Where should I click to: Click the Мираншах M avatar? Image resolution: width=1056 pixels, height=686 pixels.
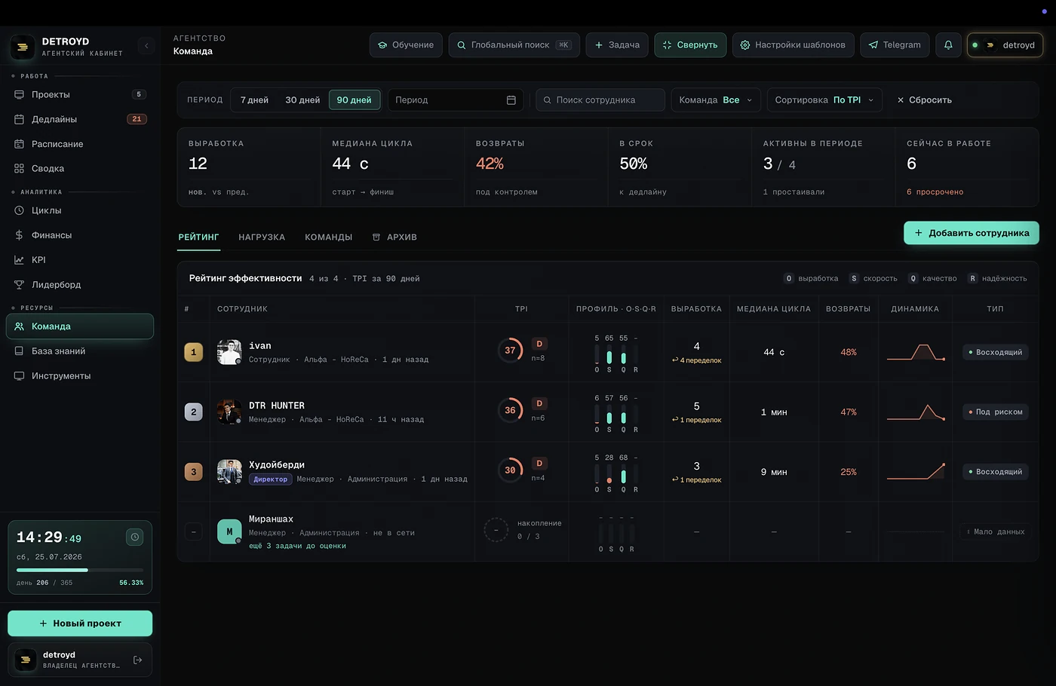[229, 531]
